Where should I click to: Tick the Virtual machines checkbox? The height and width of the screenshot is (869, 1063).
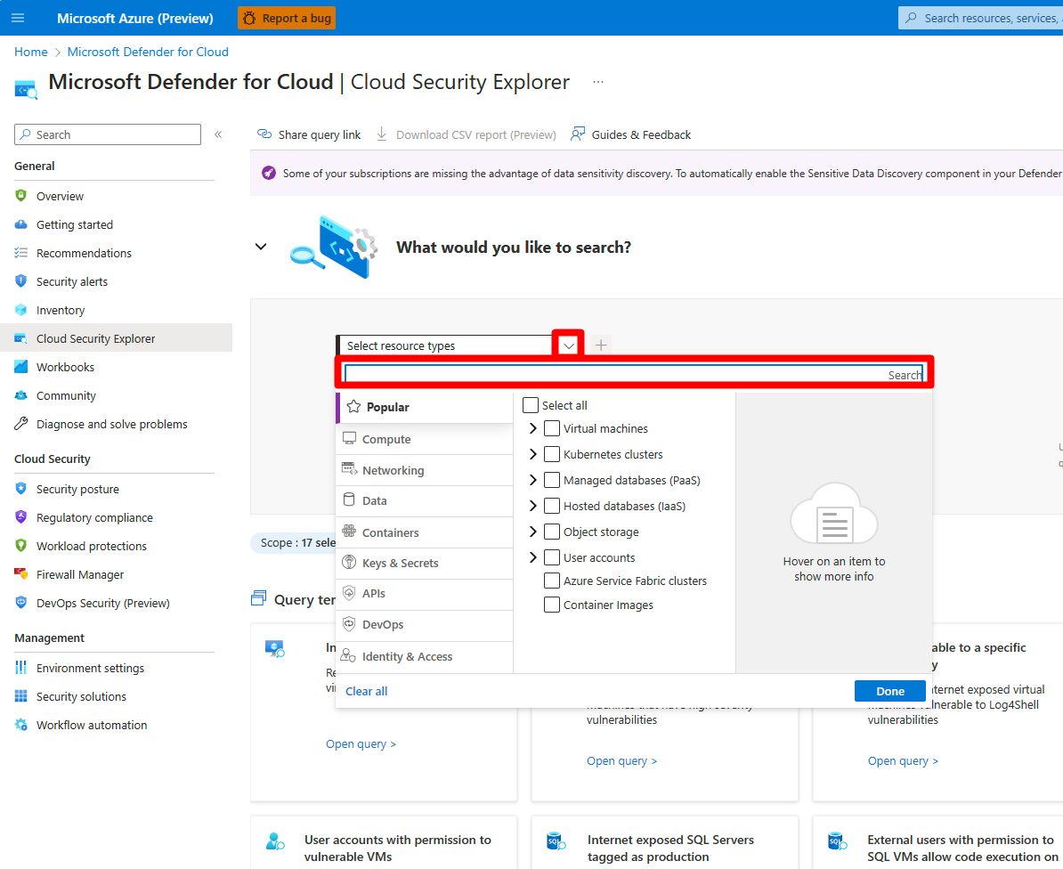pyautogui.click(x=552, y=428)
